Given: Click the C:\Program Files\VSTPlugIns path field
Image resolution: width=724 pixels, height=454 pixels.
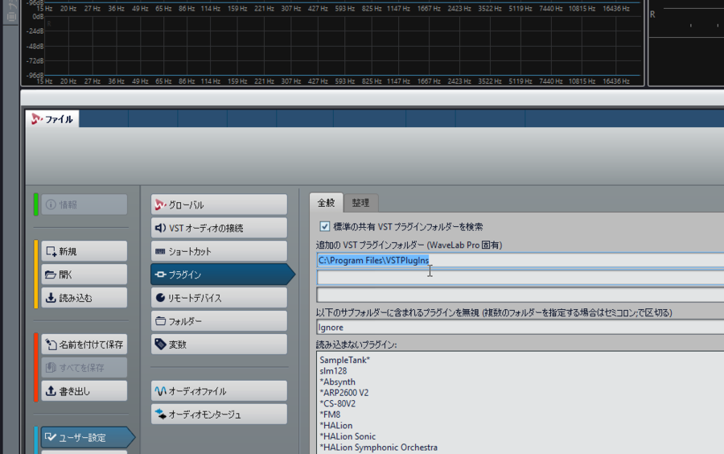Looking at the screenshot, I should click(520, 261).
